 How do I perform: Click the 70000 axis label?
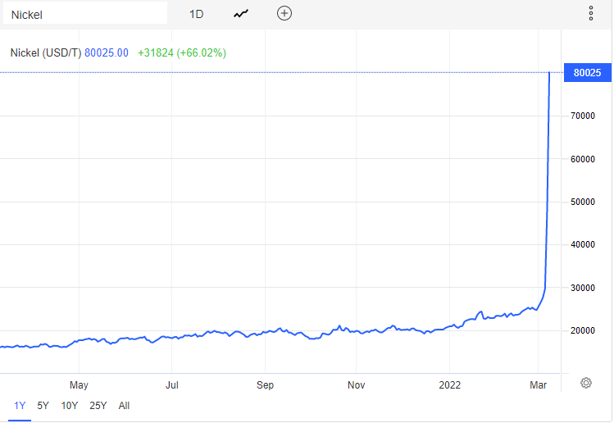583,116
